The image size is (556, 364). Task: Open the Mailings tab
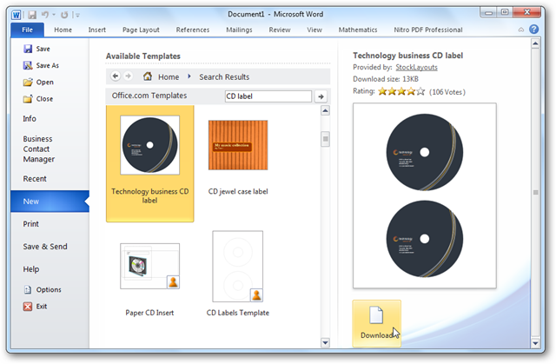tap(239, 30)
